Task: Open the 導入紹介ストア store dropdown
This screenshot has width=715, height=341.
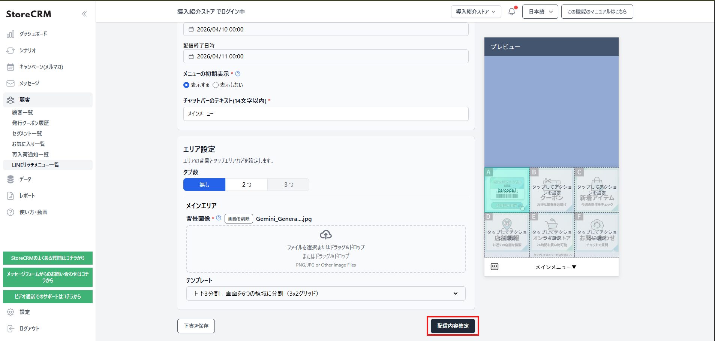Action: (476, 12)
